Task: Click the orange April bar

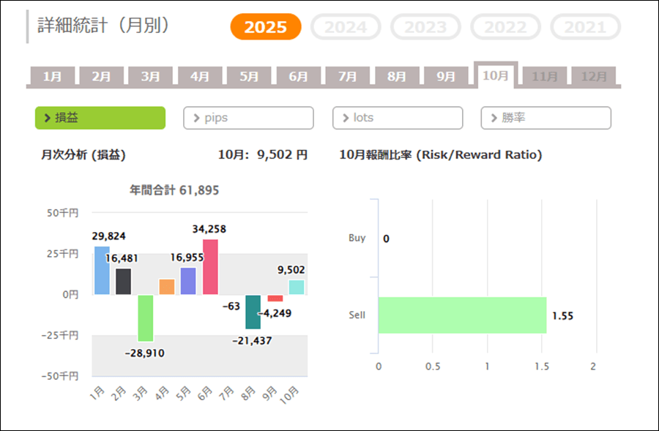Action: (x=167, y=287)
